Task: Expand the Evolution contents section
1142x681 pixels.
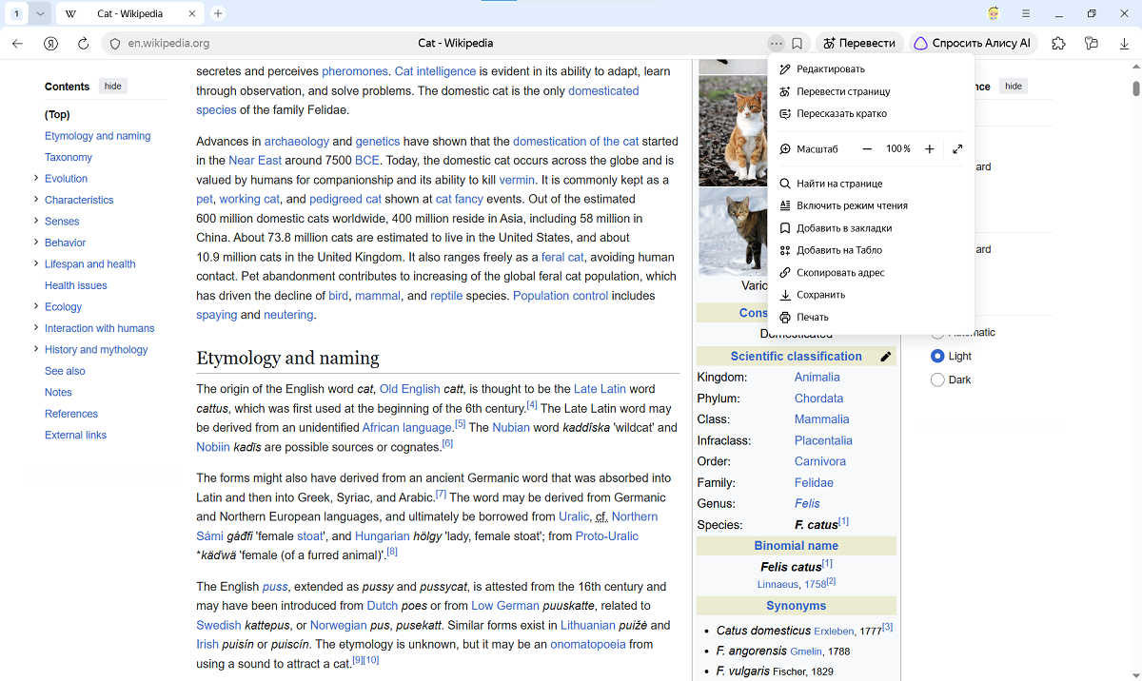Action: click(36, 178)
